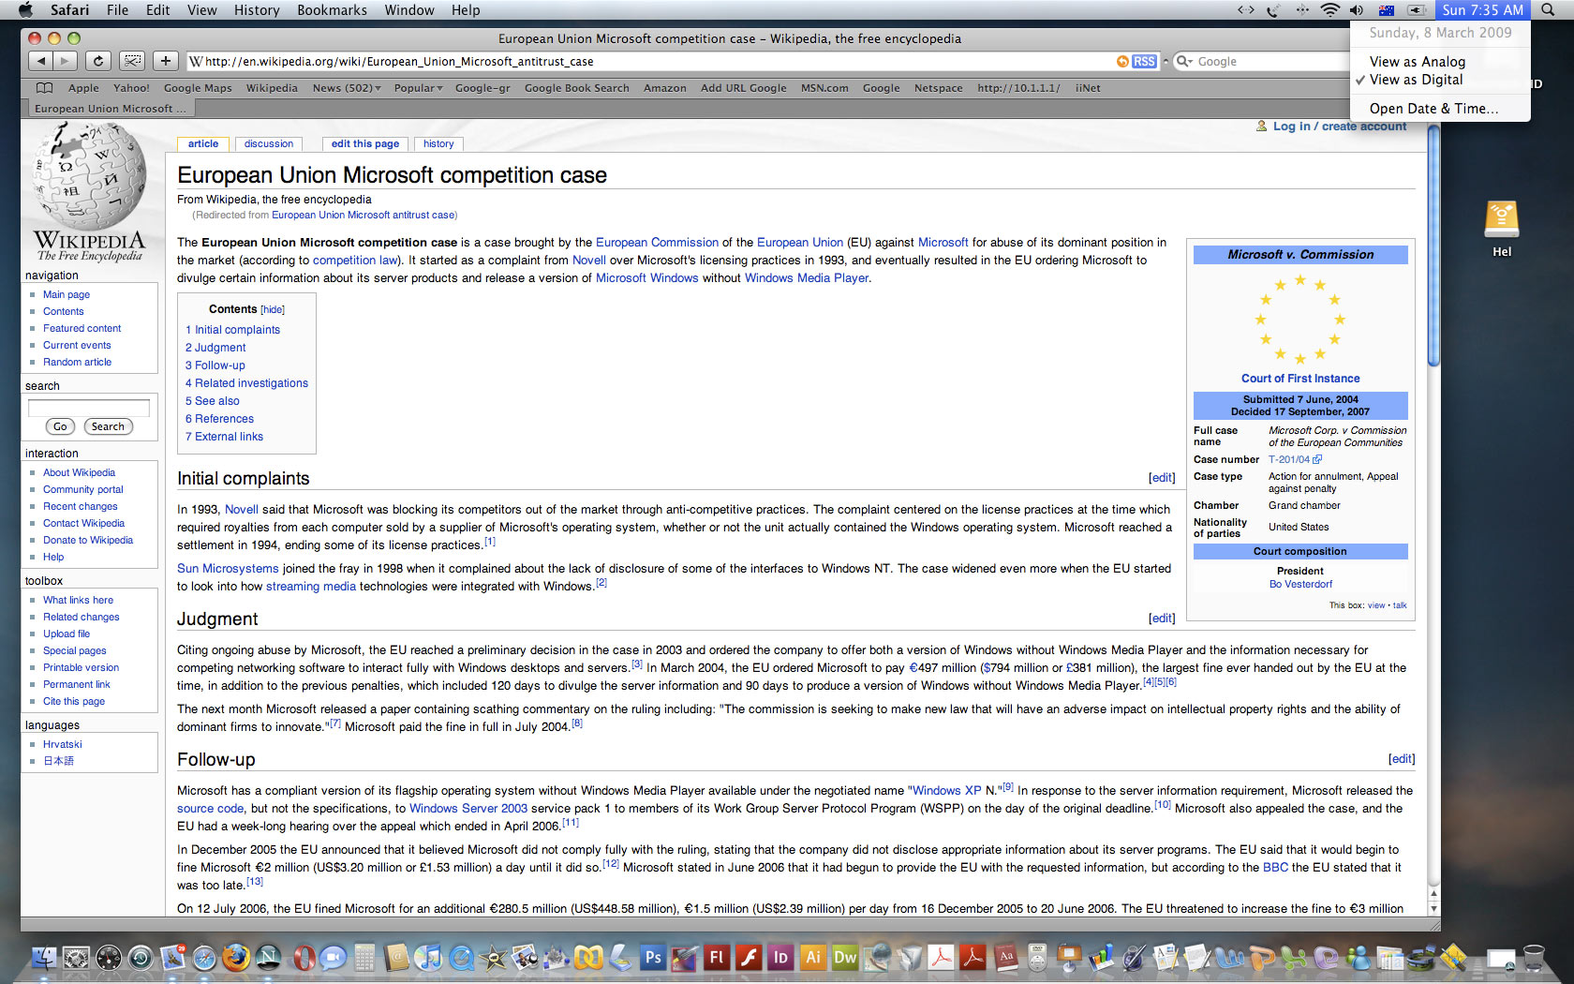Launch Firefox from the Dock
1574x984 pixels.
[236, 958]
